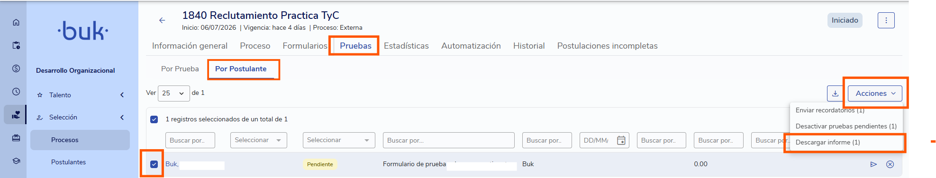This screenshot has width=936, height=178.
Task: Click the home icon in sidebar
Action: (16, 22)
